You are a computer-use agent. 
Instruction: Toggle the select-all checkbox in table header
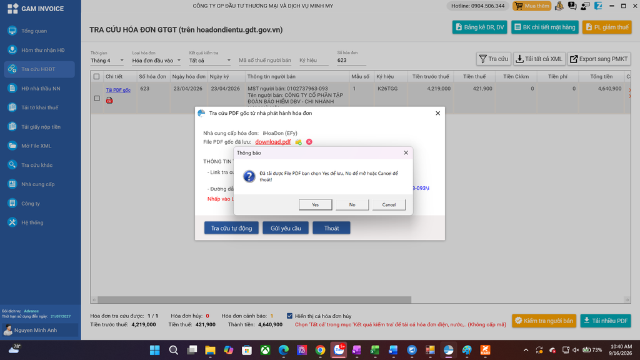pyautogui.click(x=96, y=76)
